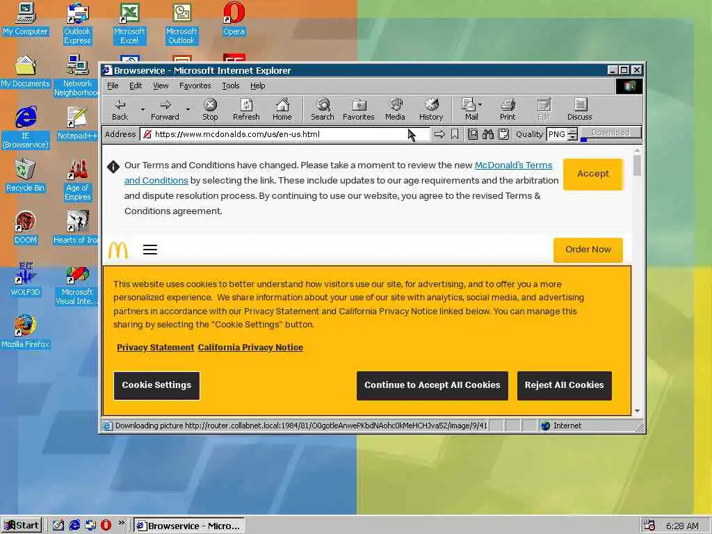
Task: Open Forward button history dropdown arrow
Action: pyautogui.click(x=188, y=109)
